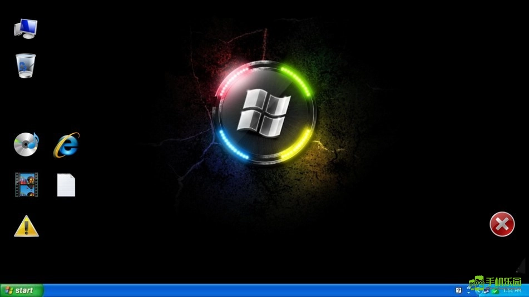Open the Recycle Bin
529x297 pixels.
[x=26, y=66]
